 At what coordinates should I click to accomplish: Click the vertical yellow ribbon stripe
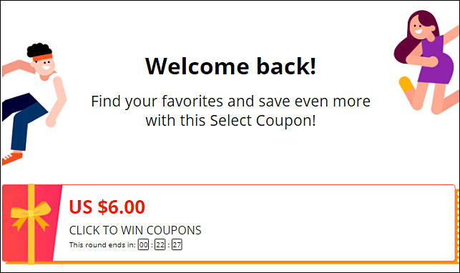pyautogui.click(x=31, y=224)
